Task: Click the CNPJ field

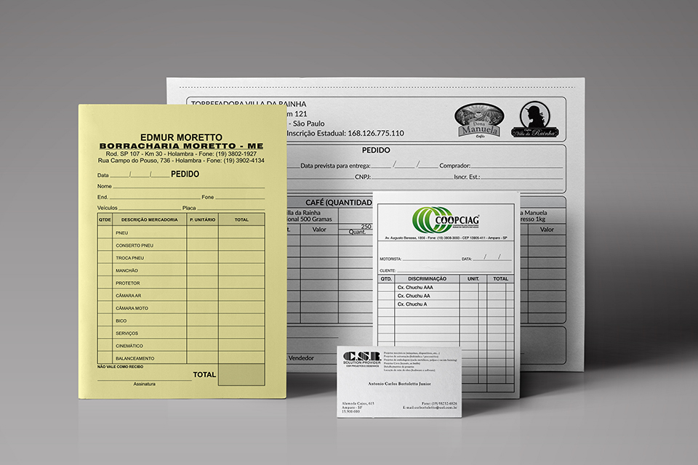Action: pyautogui.click(x=404, y=177)
